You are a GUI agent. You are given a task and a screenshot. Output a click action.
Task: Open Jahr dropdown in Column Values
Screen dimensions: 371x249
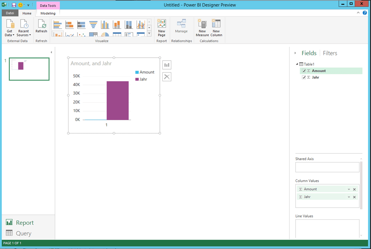point(349,197)
